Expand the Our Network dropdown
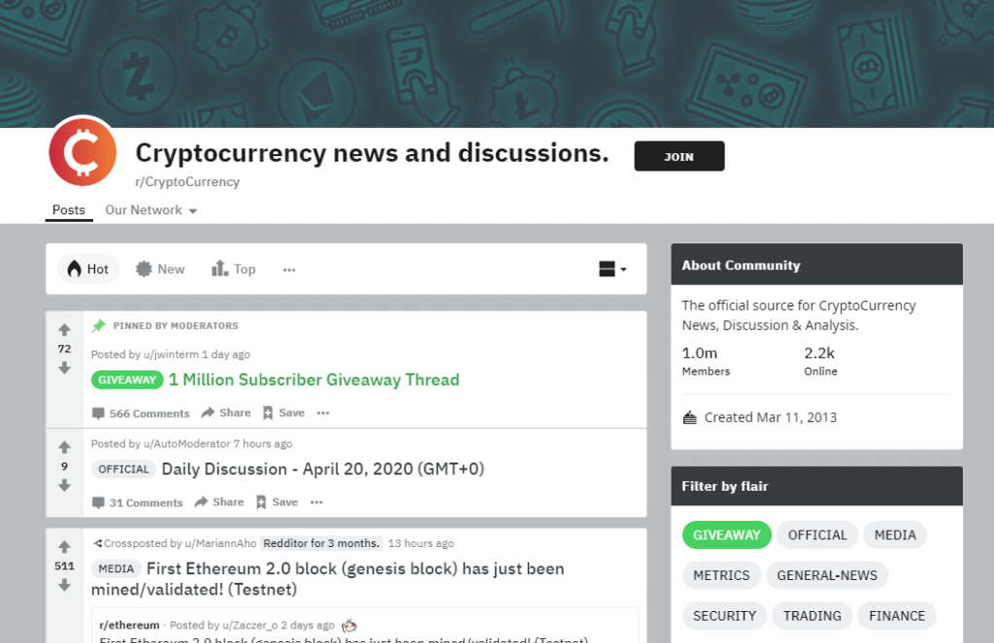Image resolution: width=994 pixels, height=643 pixels. click(150, 210)
